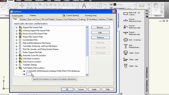Expand Template Settings node
This screenshot has height=95, width=169.
coord(16,65)
